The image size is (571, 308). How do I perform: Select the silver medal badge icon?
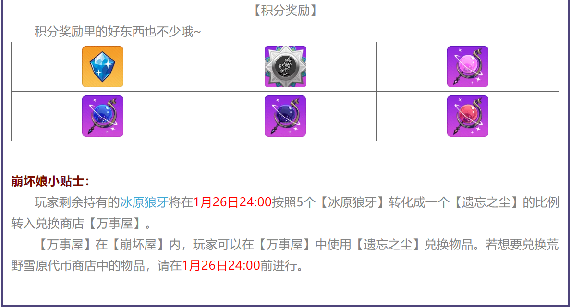click(285, 67)
